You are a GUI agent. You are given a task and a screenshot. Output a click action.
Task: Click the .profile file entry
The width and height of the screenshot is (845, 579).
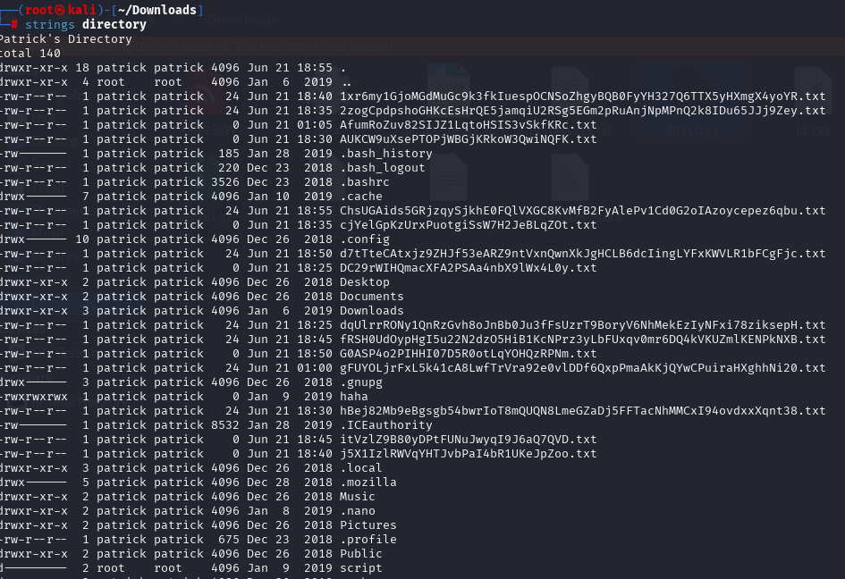click(368, 539)
